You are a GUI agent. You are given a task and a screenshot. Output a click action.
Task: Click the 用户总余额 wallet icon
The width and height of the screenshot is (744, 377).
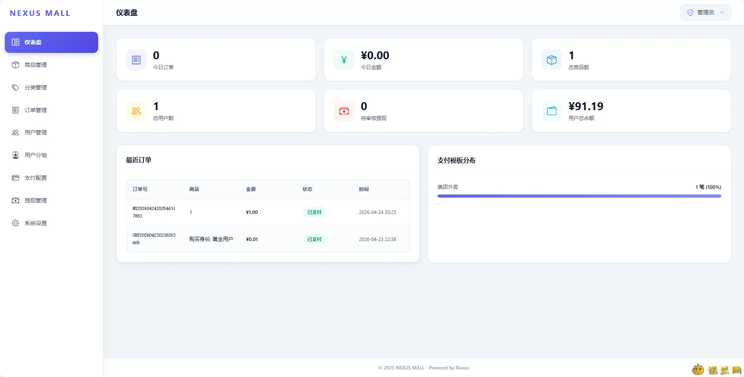click(x=552, y=111)
